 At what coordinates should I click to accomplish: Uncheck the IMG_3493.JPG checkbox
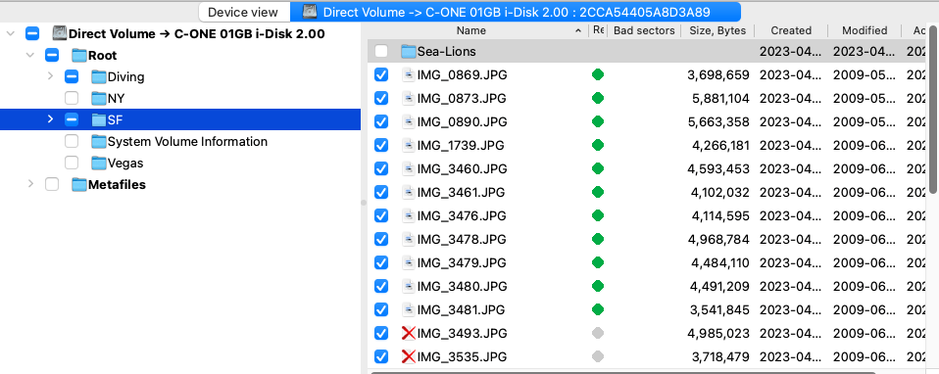381,333
